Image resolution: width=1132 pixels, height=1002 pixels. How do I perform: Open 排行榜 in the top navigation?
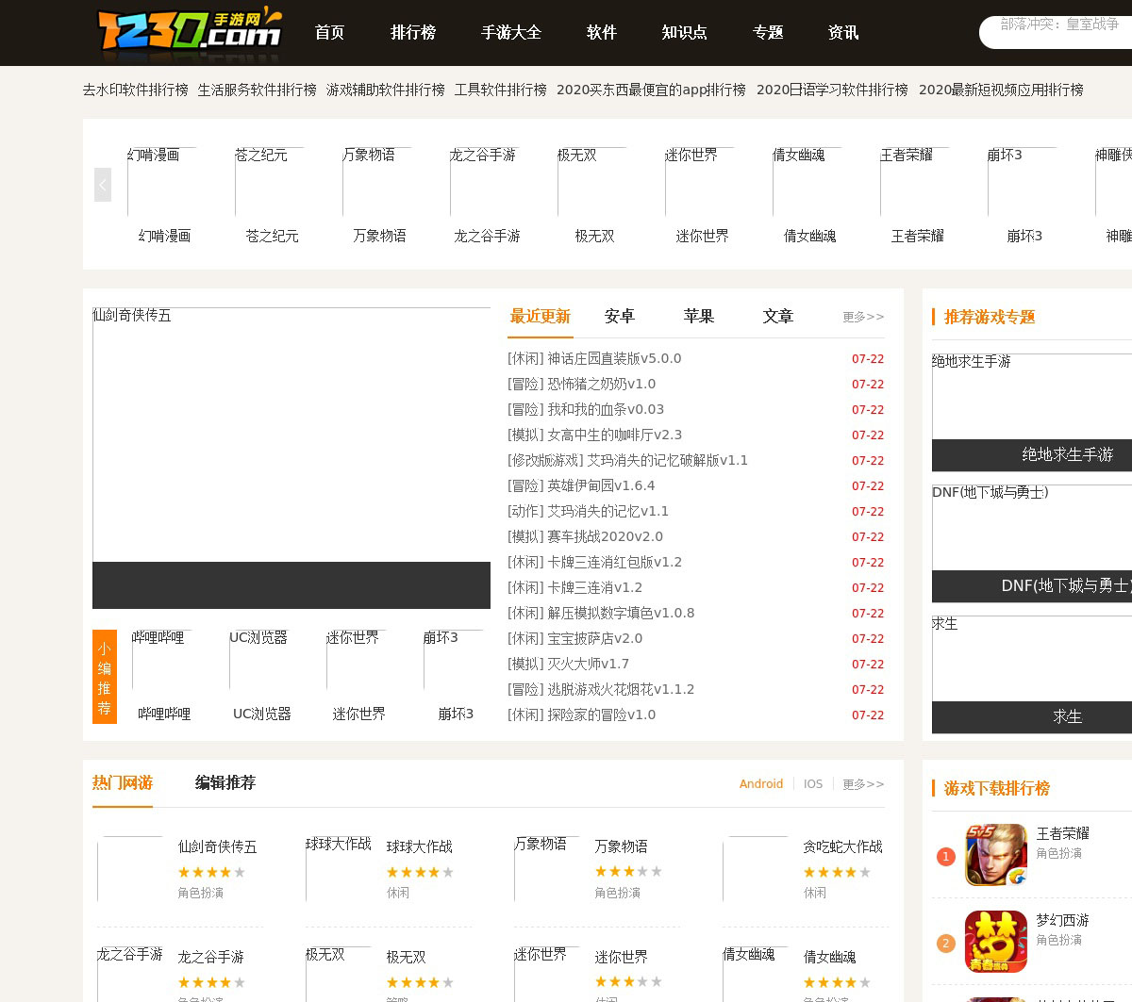[413, 33]
